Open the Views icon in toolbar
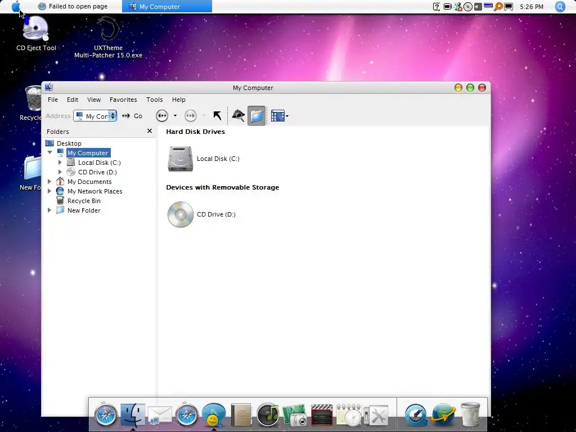The height and width of the screenshot is (432, 576). point(278,116)
